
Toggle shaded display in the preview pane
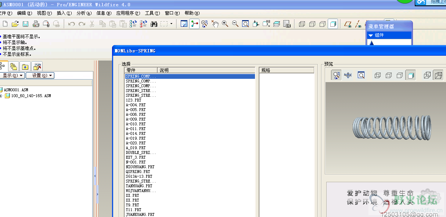[x=410, y=75]
